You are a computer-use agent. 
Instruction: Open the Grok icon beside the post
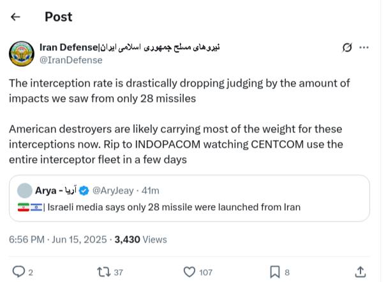click(347, 48)
